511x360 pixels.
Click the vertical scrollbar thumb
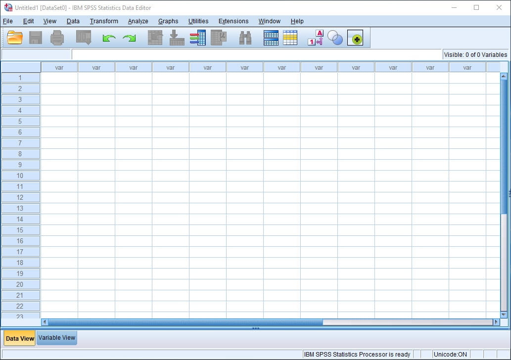(504, 146)
